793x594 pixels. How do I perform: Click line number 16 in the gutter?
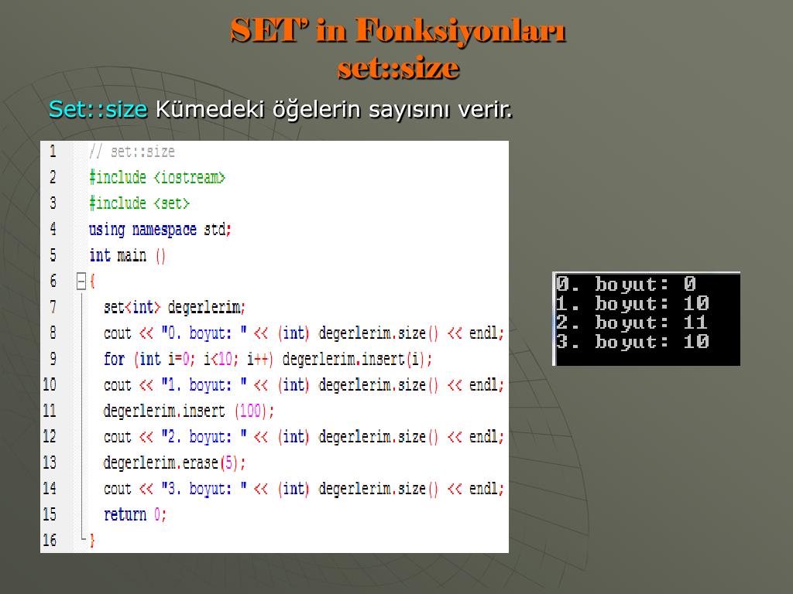50,540
